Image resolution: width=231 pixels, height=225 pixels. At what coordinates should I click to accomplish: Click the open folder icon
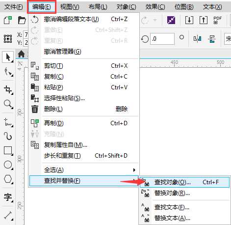pyautogui.click(x=22, y=21)
